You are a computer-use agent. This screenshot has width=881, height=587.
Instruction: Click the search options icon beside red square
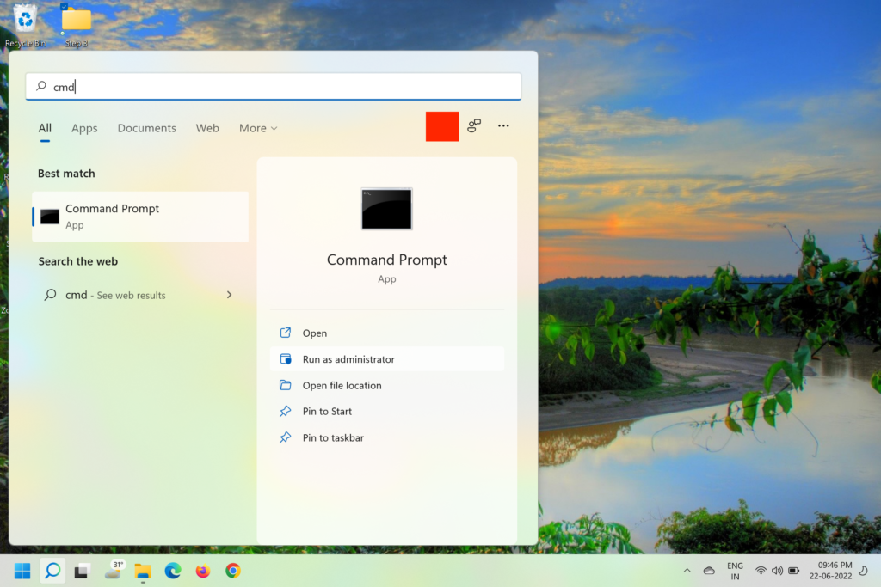474,126
